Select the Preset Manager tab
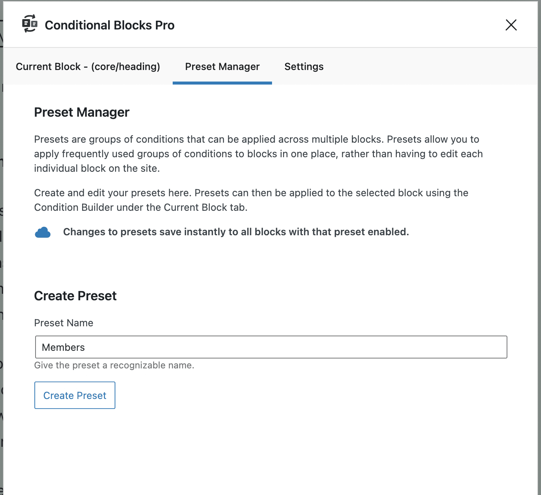Viewport: 541px width, 495px height. click(222, 66)
